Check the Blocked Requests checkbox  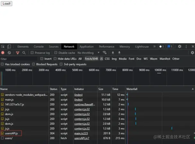click(x=33, y=64)
